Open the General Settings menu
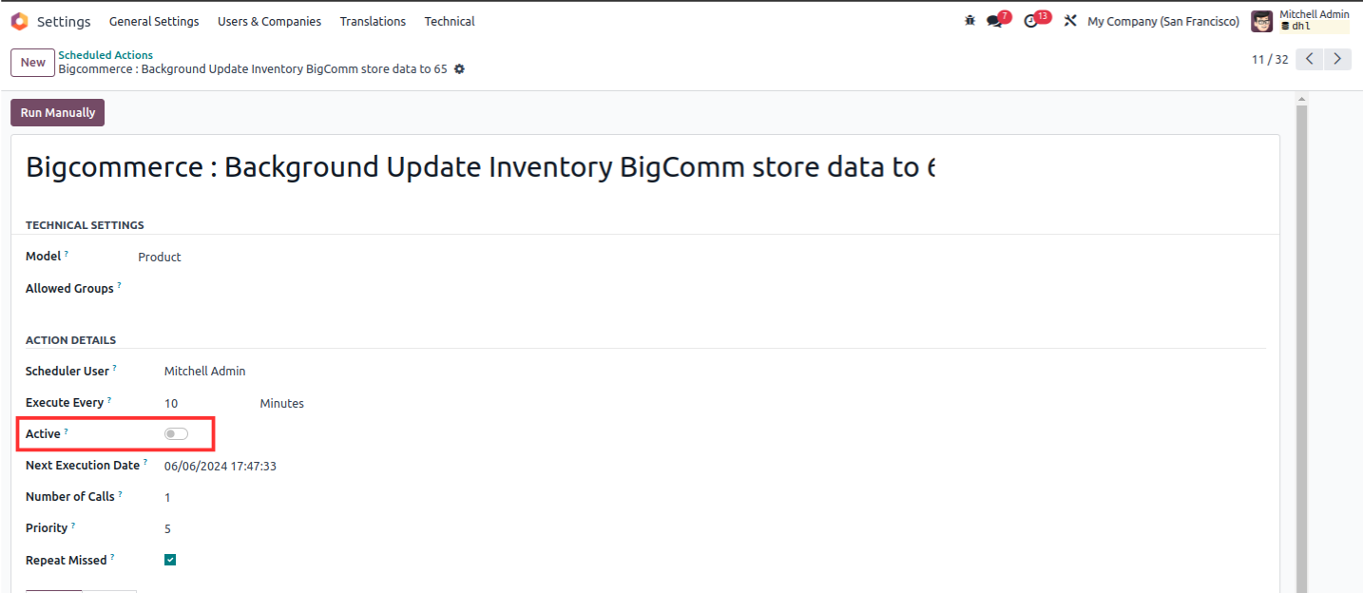 [154, 21]
